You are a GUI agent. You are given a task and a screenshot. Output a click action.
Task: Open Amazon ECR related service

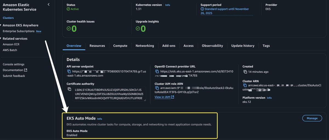(11, 44)
